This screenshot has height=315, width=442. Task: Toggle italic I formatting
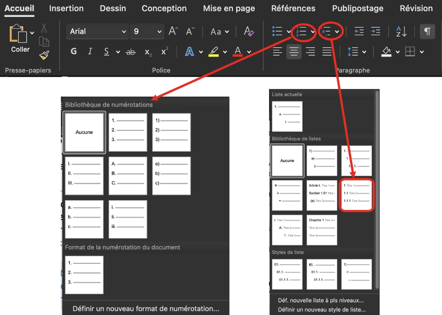90,51
